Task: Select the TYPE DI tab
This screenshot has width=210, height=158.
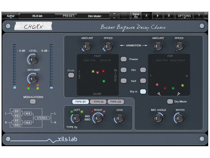Action: tap(98, 102)
